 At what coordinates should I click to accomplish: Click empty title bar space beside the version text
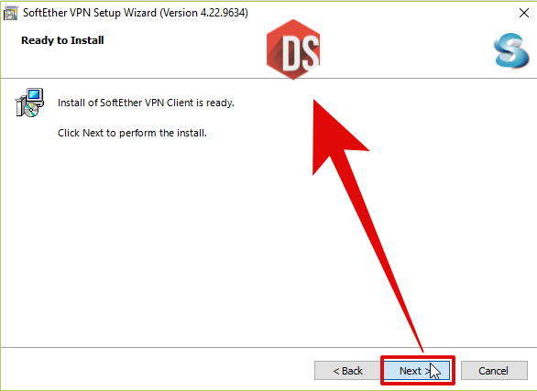[377, 13]
